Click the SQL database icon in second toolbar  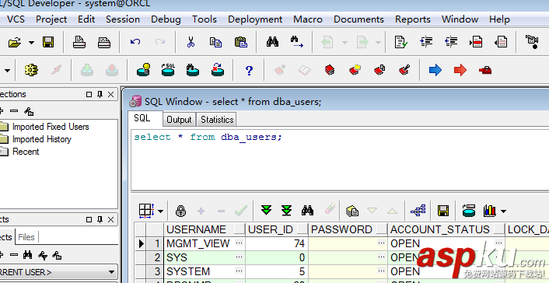168,70
